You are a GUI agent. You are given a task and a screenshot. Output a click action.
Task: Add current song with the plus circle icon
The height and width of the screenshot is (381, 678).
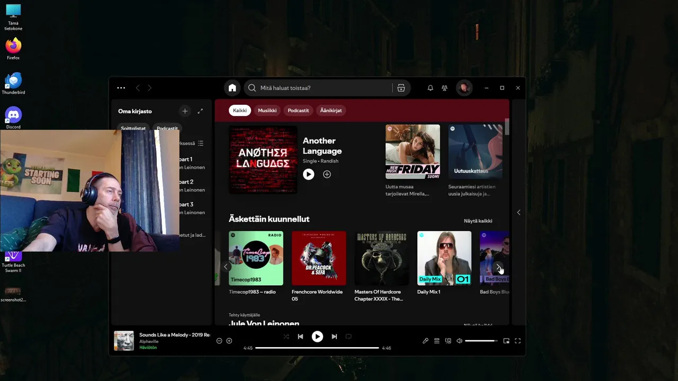[229, 341]
